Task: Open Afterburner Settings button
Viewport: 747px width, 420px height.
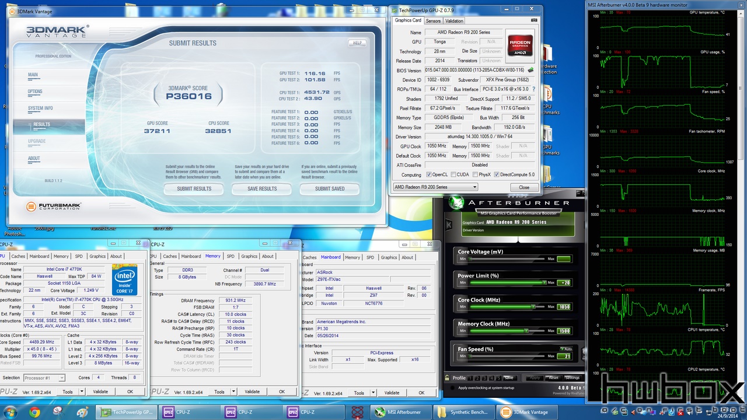Action: [573, 377]
